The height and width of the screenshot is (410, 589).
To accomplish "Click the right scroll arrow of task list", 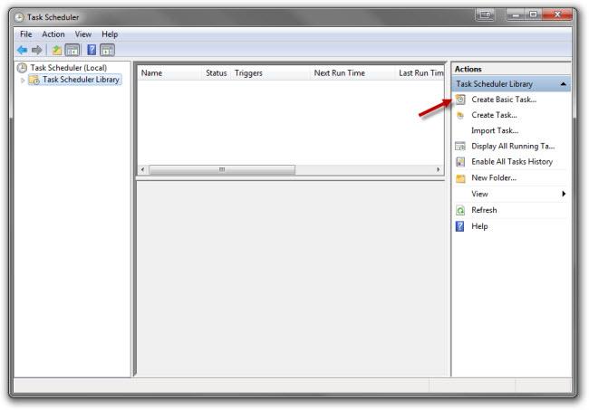I will 438,169.
